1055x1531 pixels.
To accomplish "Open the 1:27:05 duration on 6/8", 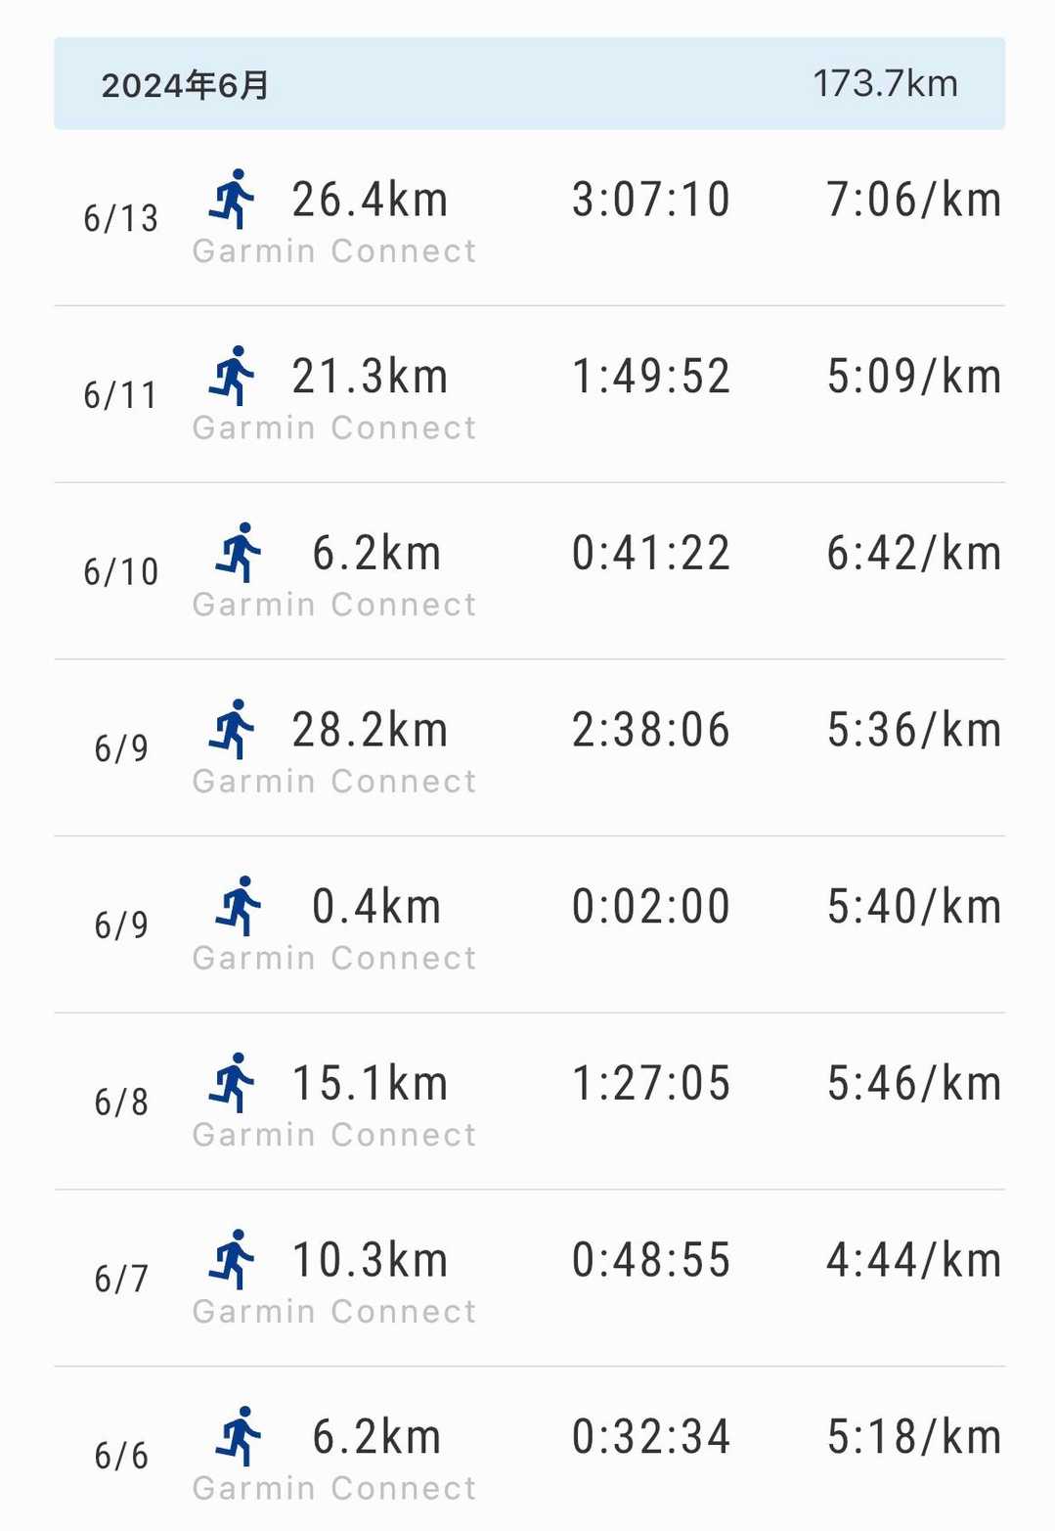I will [x=651, y=1084].
